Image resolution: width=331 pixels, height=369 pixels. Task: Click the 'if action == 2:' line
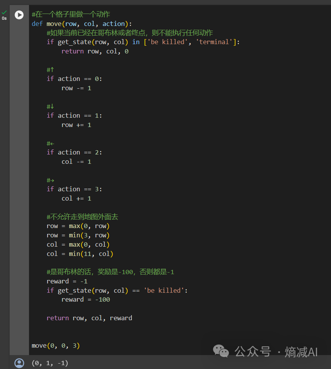pyautogui.click(x=74, y=153)
